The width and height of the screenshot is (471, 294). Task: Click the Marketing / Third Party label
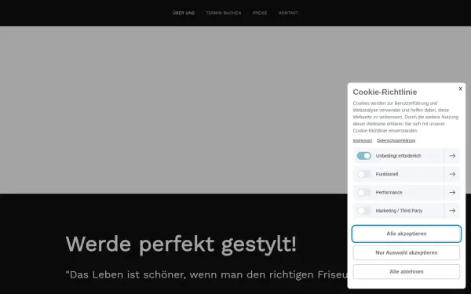coord(399,211)
